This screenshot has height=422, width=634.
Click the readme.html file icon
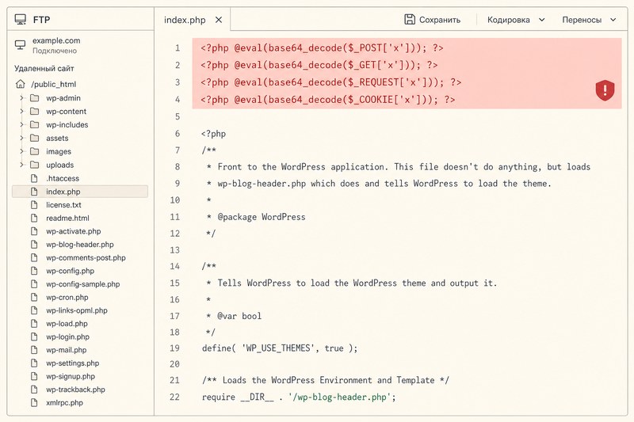pos(34,218)
